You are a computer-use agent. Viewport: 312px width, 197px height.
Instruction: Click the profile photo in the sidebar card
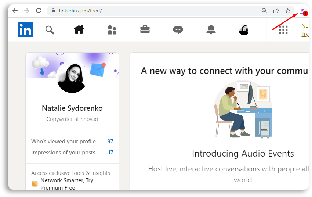(72, 78)
